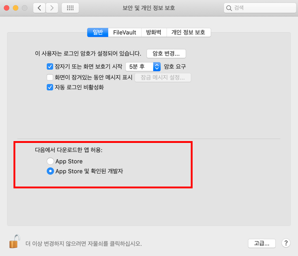Switch to the FileVault tab
Viewport: 298px width, 256px height.
(124, 32)
